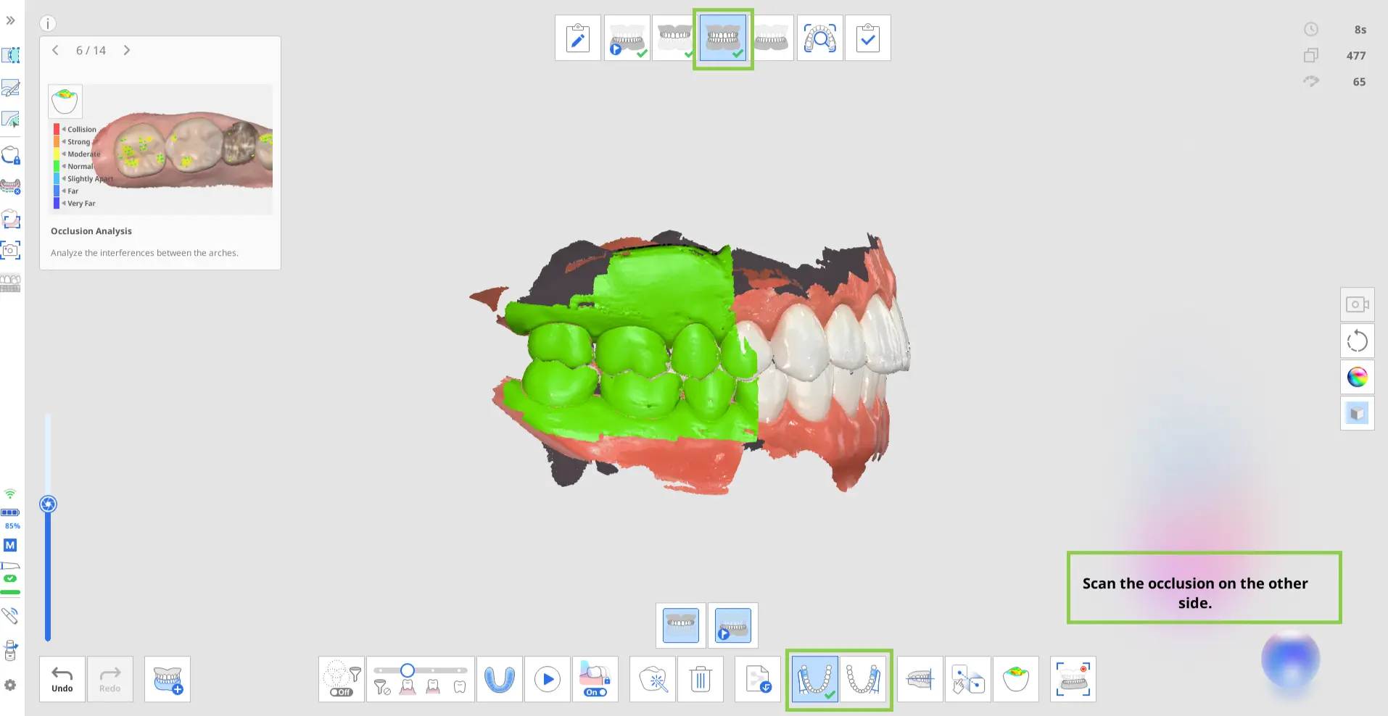Toggle the 3D cube view button

pyautogui.click(x=1357, y=413)
